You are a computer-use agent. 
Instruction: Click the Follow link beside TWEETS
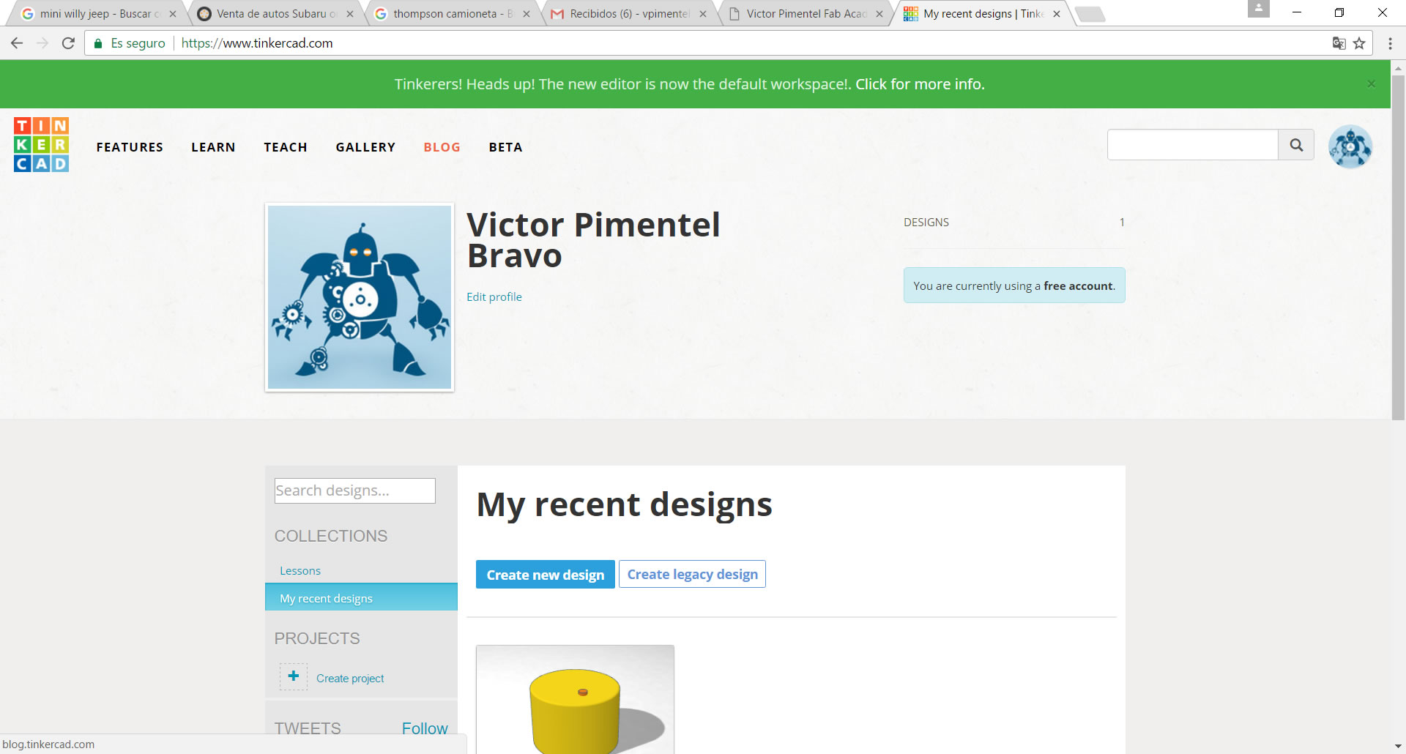tap(425, 728)
